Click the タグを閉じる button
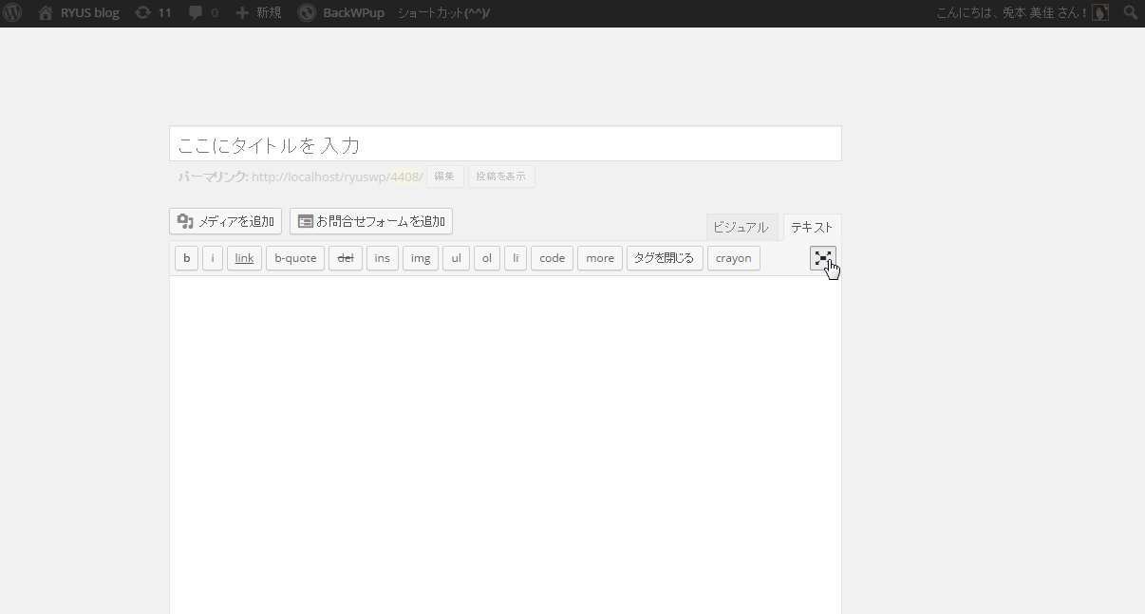This screenshot has width=1145, height=614. click(x=665, y=258)
